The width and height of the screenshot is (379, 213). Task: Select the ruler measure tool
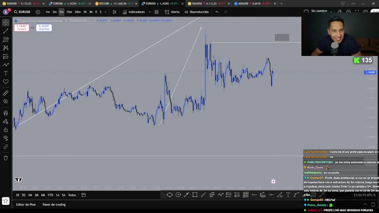(x=6, y=93)
